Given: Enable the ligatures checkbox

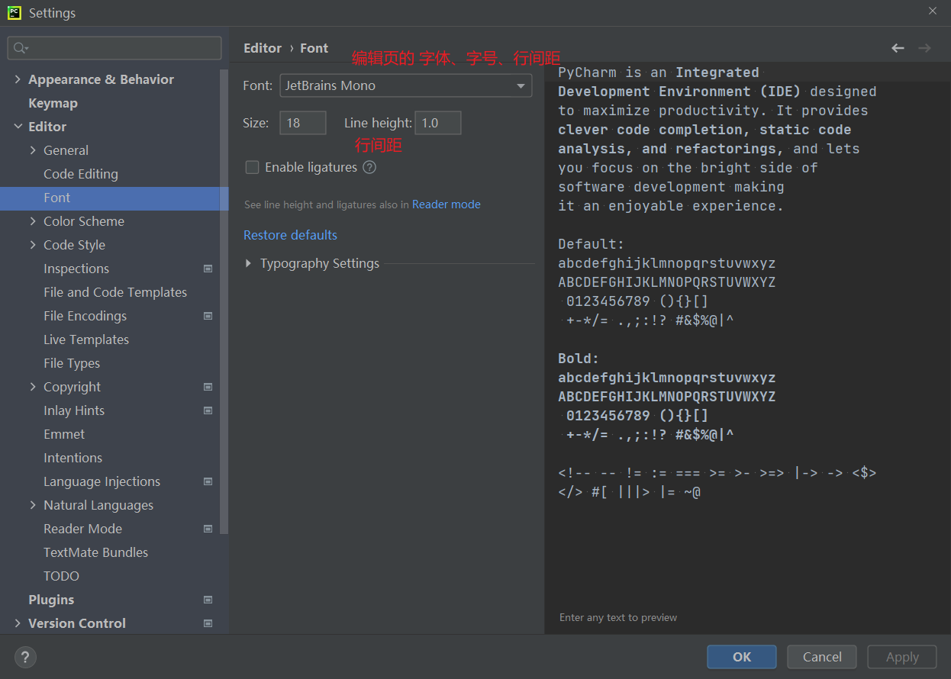Looking at the screenshot, I should click(252, 167).
